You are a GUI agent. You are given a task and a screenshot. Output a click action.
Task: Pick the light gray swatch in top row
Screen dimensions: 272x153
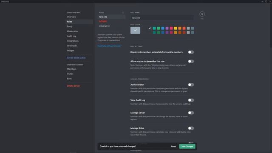188,28
